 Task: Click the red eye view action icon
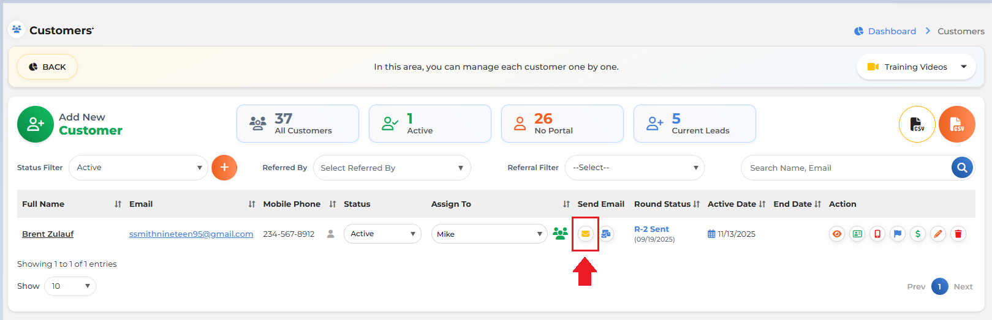pos(837,234)
